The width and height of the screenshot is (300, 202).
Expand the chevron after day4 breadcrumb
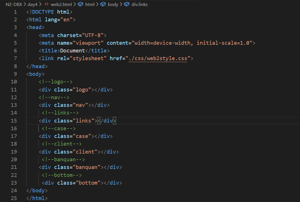pos(40,4)
